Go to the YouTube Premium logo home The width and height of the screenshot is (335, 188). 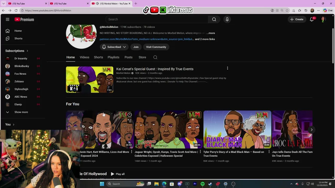(24, 19)
